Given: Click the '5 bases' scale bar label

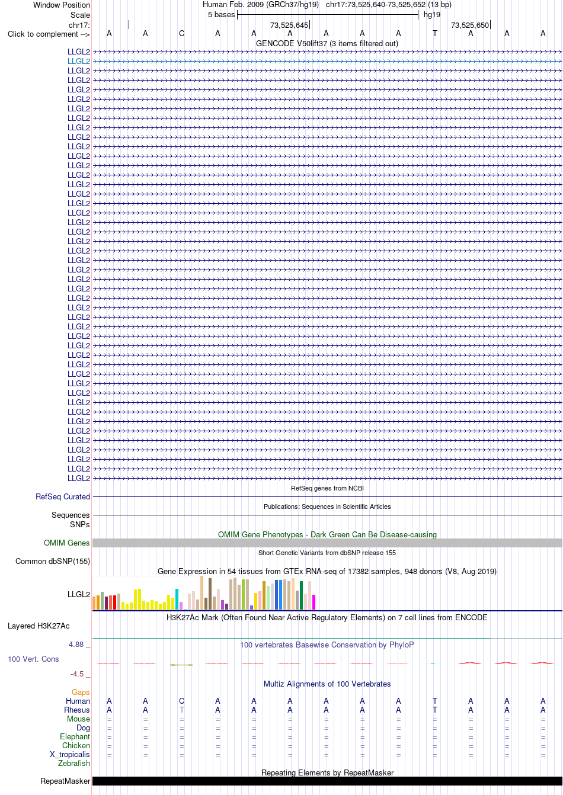Looking at the screenshot, I should click(x=221, y=15).
